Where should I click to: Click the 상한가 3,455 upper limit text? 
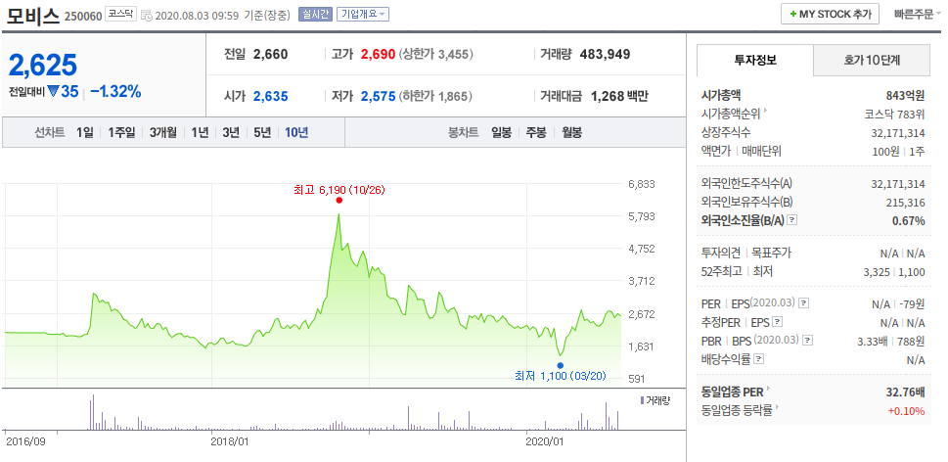tap(436, 55)
